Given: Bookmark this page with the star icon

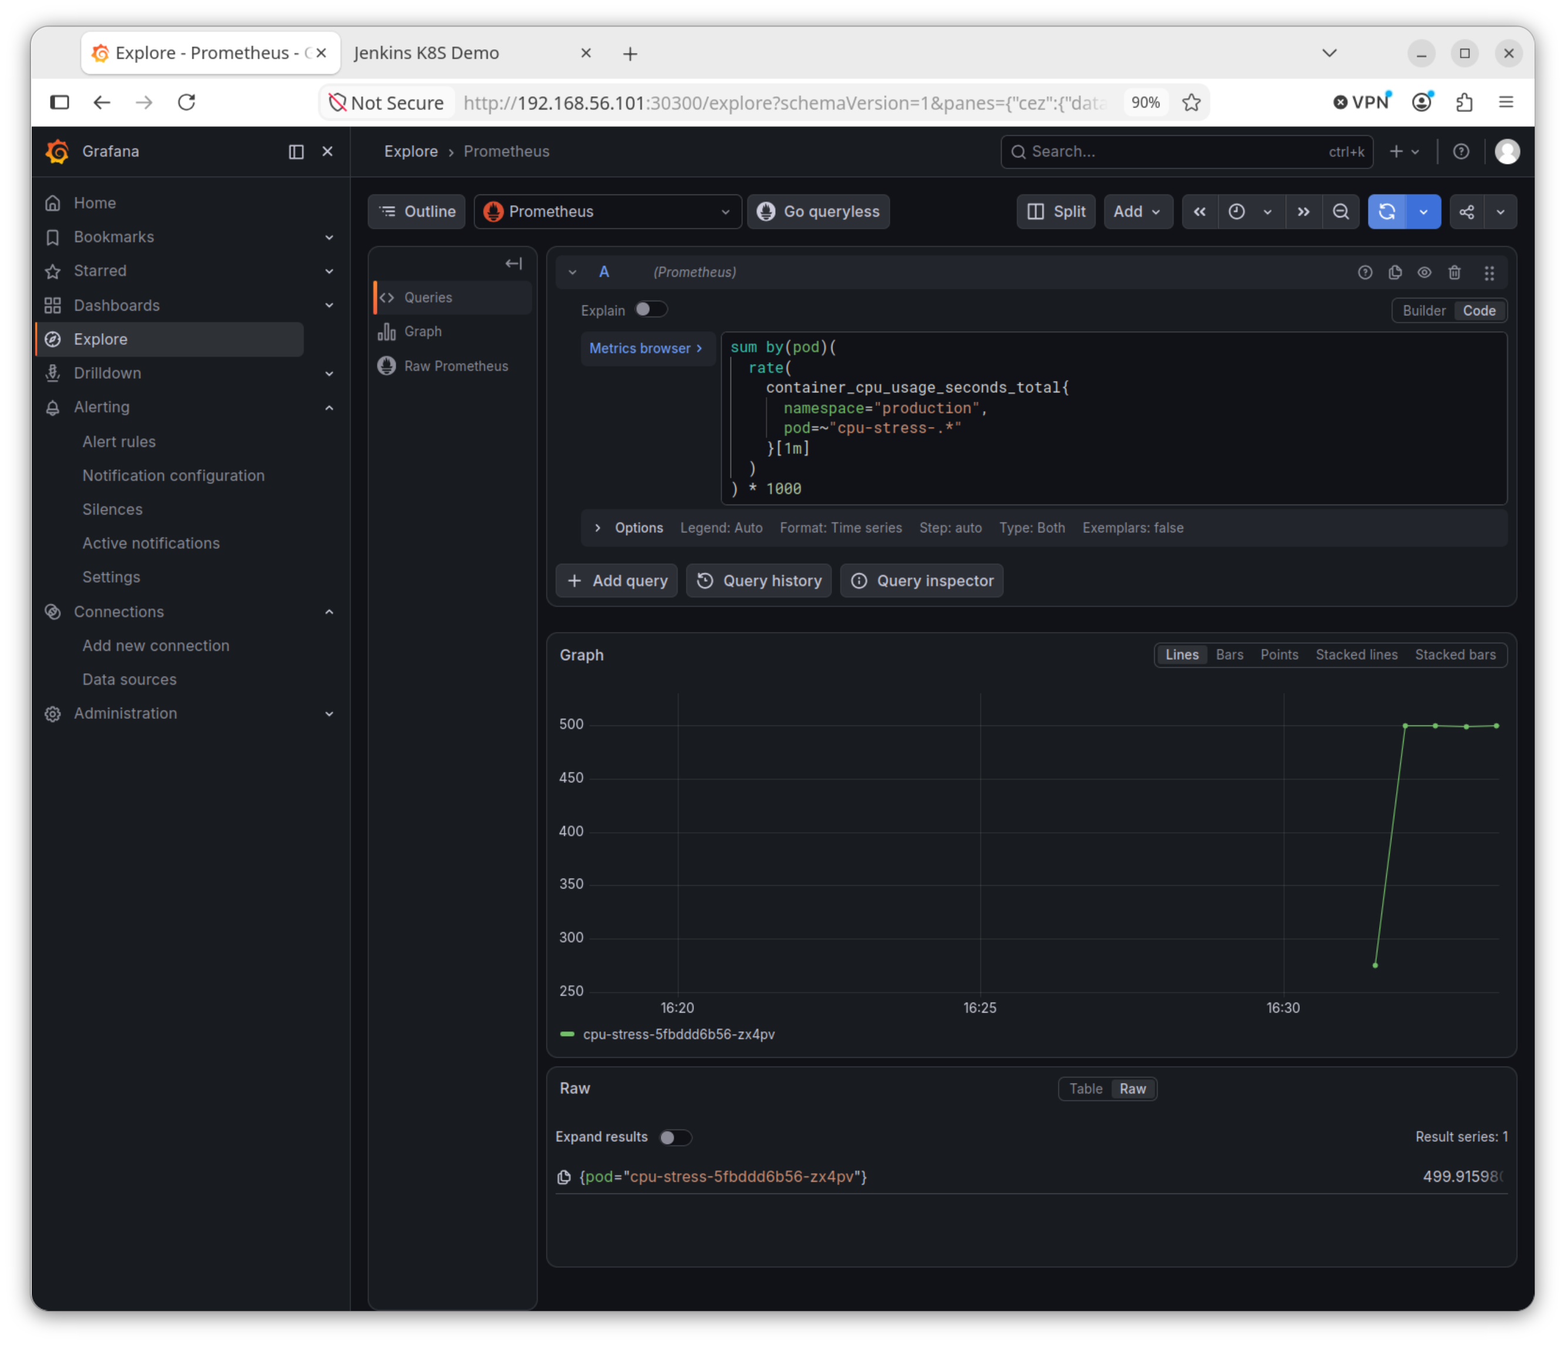Looking at the screenshot, I should click(1192, 102).
